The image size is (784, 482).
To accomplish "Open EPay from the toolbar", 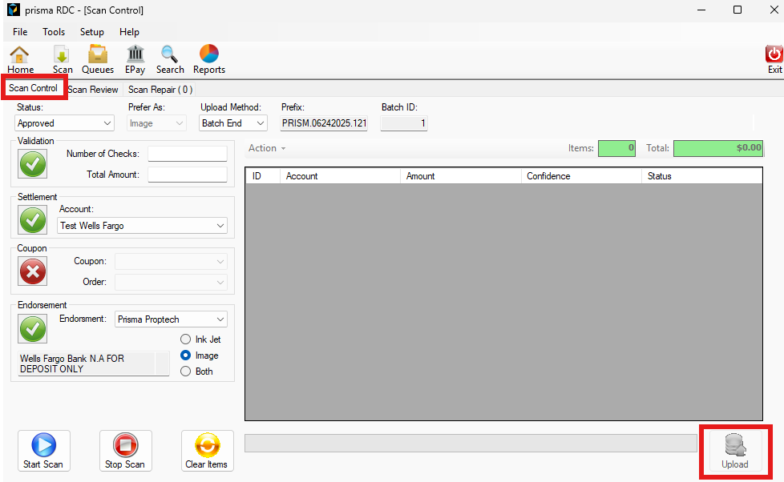I will point(135,56).
